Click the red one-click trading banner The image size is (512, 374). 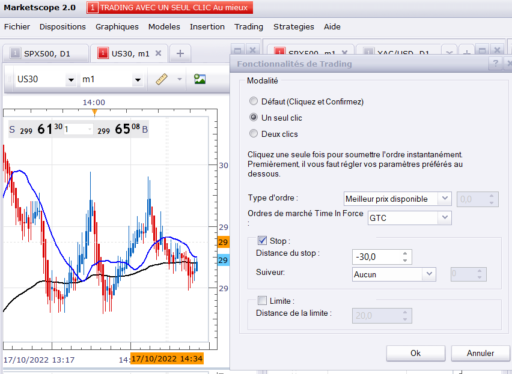[x=170, y=8]
